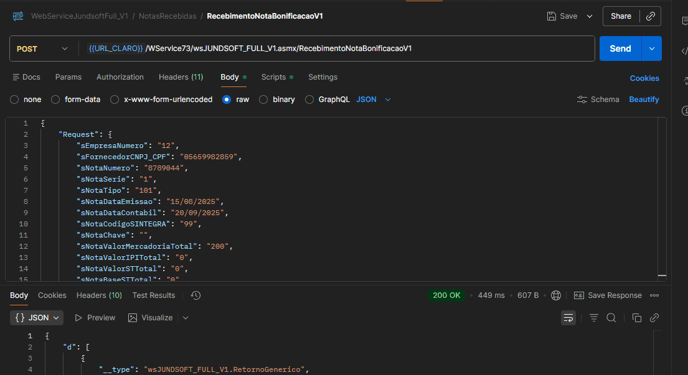Click the blue Send button
The width and height of the screenshot is (688, 375).
pos(620,49)
